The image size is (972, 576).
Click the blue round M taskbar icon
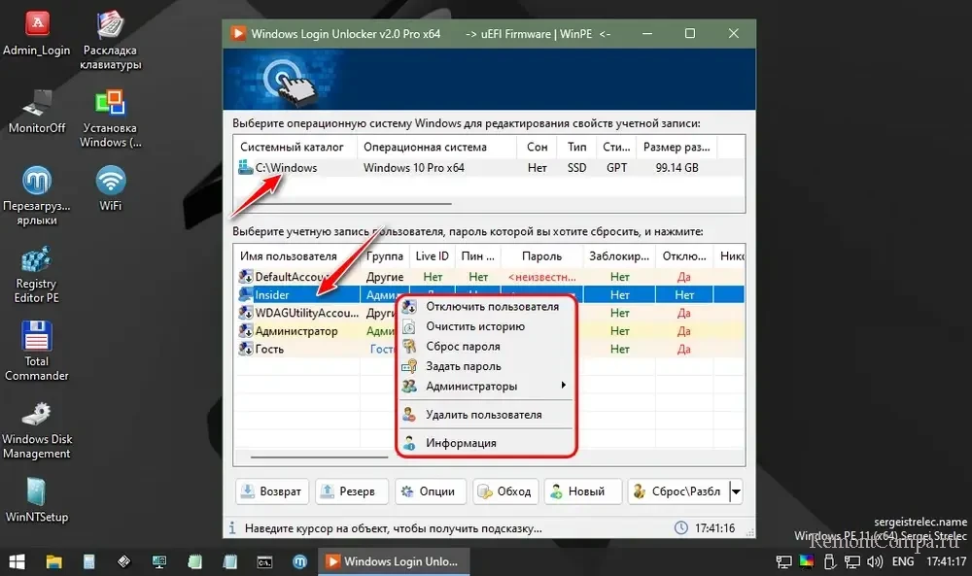tap(300, 561)
